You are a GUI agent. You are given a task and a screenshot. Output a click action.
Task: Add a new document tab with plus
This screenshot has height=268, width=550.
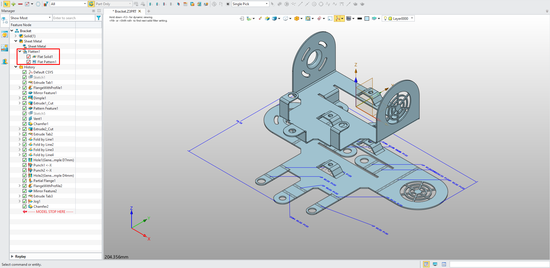point(149,11)
